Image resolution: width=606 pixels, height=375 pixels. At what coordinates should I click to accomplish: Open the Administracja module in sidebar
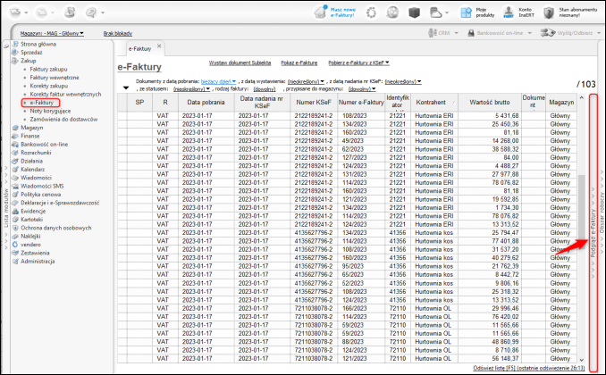(38, 261)
